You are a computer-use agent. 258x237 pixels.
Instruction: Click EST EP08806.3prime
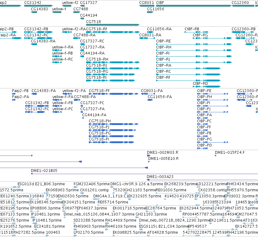pos(45,208)
